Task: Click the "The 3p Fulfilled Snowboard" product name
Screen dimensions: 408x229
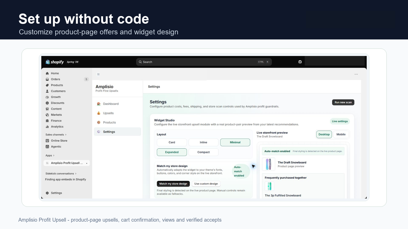Action: coord(283,195)
